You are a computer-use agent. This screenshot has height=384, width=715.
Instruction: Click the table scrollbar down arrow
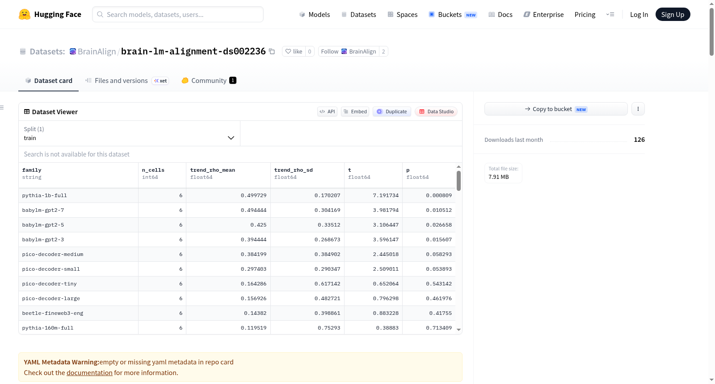click(458, 330)
